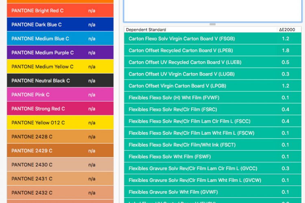The width and height of the screenshot is (305, 203).
Task: Click the n/a value beside PANTONE Pink C
Action: [91, 95]
